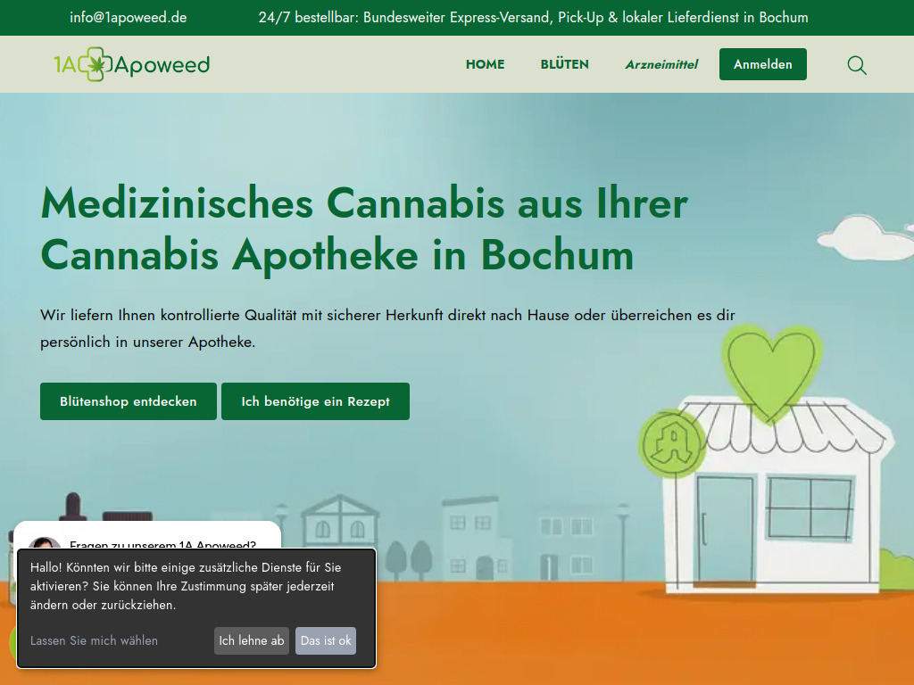Click the 24/7 bestellbar banner text

click(x=533, y=17)
